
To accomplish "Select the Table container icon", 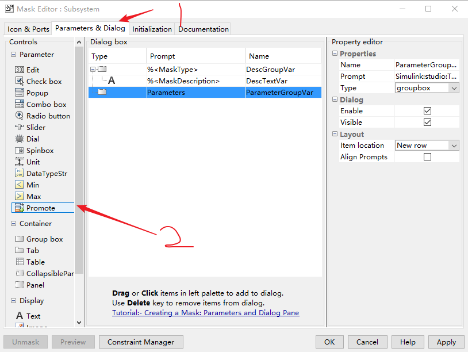I will (20, 262).
